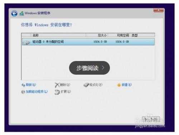Click the 1024.0 GB free space cell
The image size is (179, 135).
point(122,42)
